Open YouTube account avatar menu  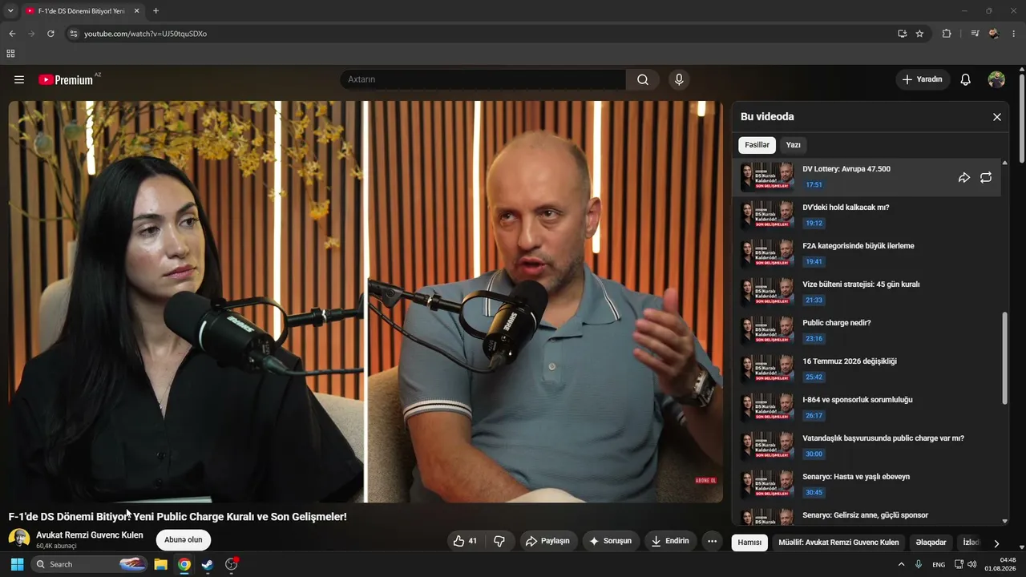(x=996, y=79)
